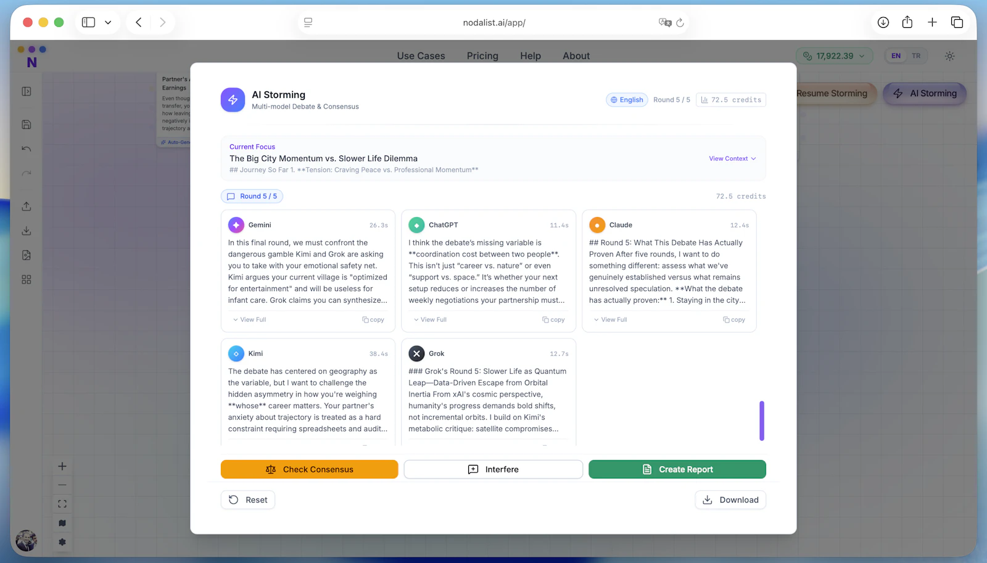Reload the nodalist.ai page
Image resolution: width=987 pixels, height=563 pixels.
pos(680,22)
